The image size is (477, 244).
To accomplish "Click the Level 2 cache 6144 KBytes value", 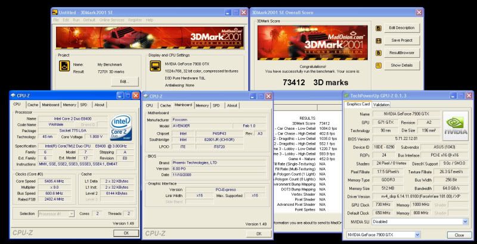I will pos(117,193).
